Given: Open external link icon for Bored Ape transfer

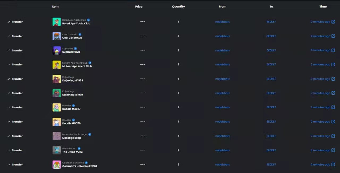Looking at the screenshot, I should [333, 22].
